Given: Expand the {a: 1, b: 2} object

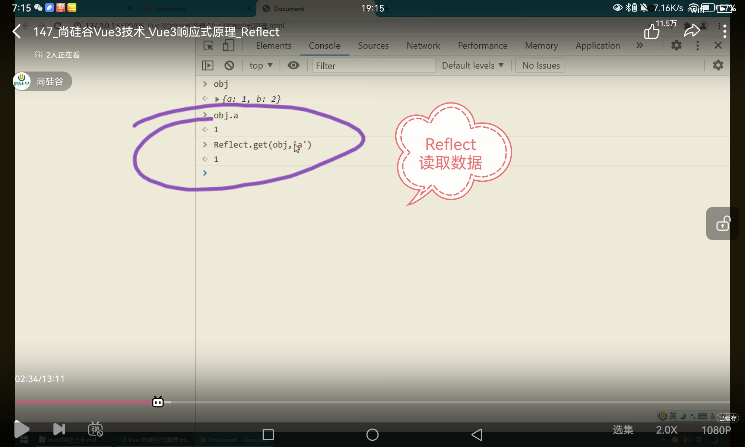Looking at the screenshot, I should (217, 99).
